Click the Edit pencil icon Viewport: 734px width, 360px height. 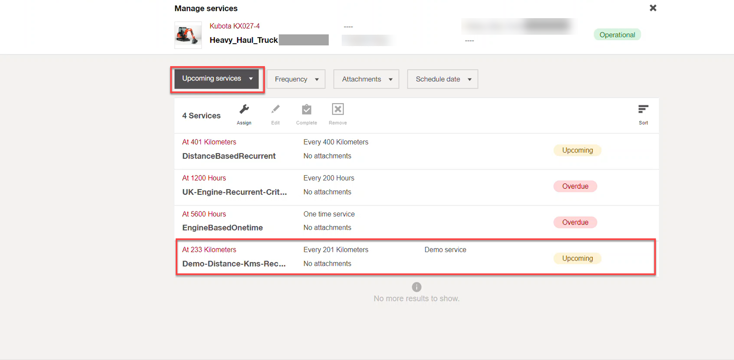click(x=275, y=110)
